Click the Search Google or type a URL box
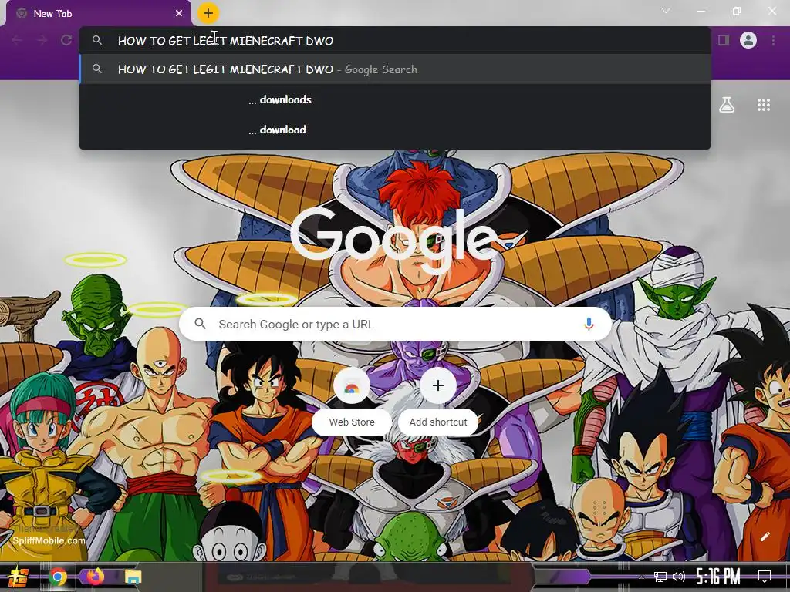 pyautogui.click(x=395, y=324)
